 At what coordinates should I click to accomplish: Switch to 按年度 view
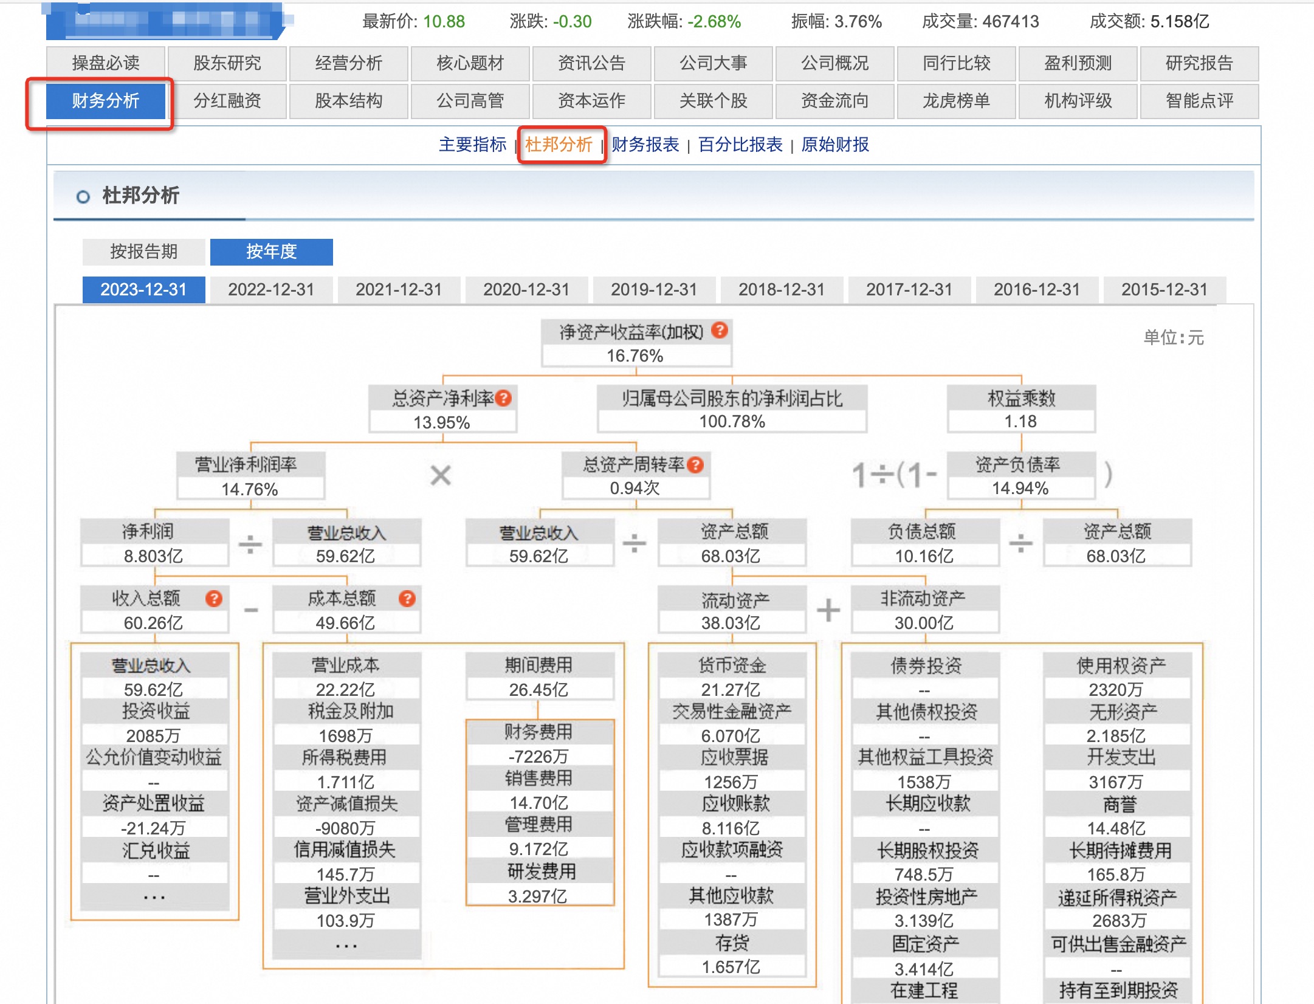(x=272, y=252)
